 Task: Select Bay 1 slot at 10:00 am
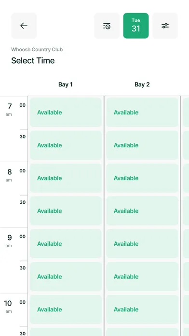point(66,309)
